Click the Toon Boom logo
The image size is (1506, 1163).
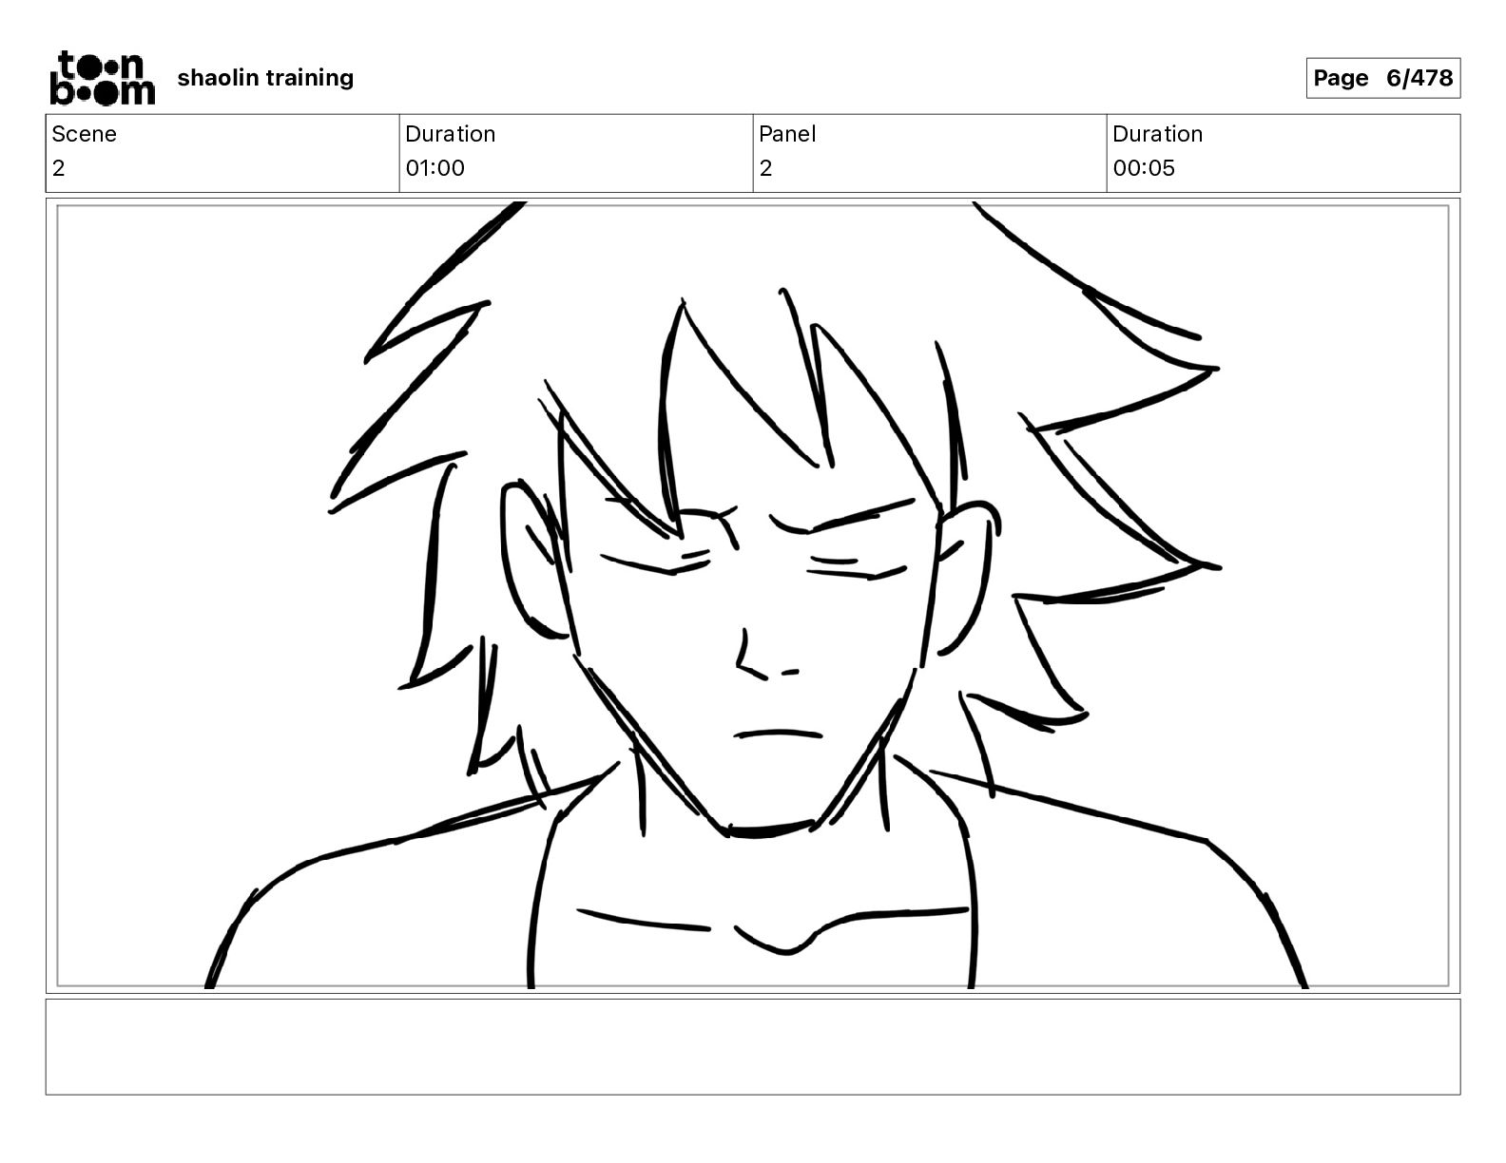click(x=102, y=78)
